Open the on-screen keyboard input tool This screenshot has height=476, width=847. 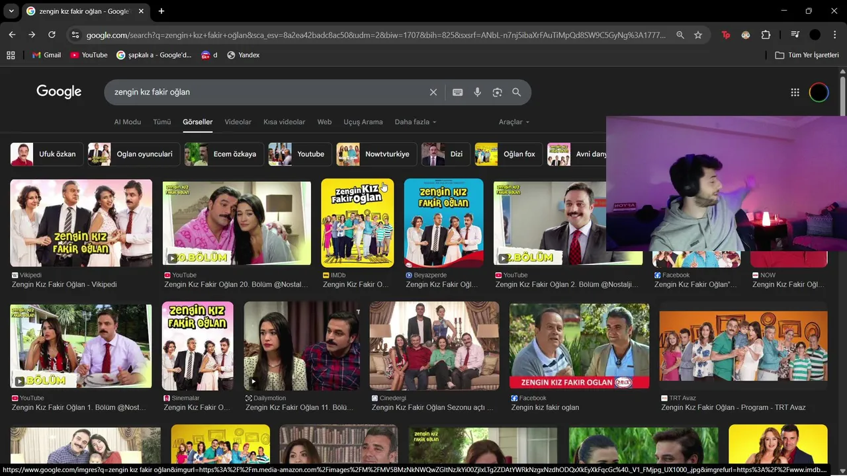coord(457,93)
